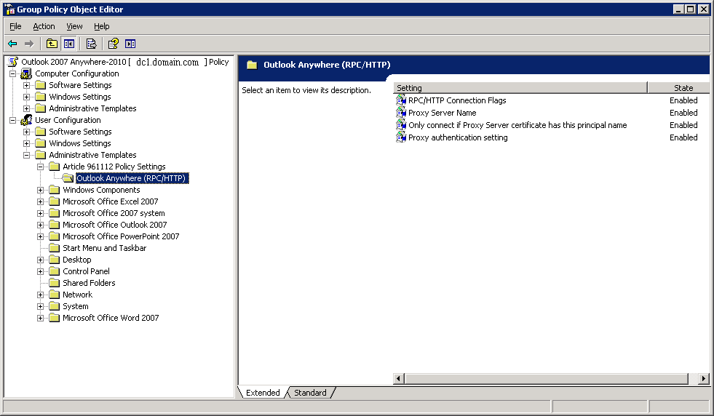This screenshot has width=714, height=416.
Task: Click the User Configuration node icon
Action: click(x=26, y=120)
